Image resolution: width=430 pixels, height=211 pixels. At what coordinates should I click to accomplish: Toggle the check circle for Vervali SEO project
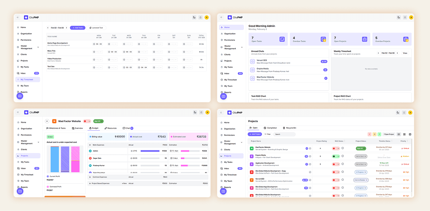tap(310, 180)
